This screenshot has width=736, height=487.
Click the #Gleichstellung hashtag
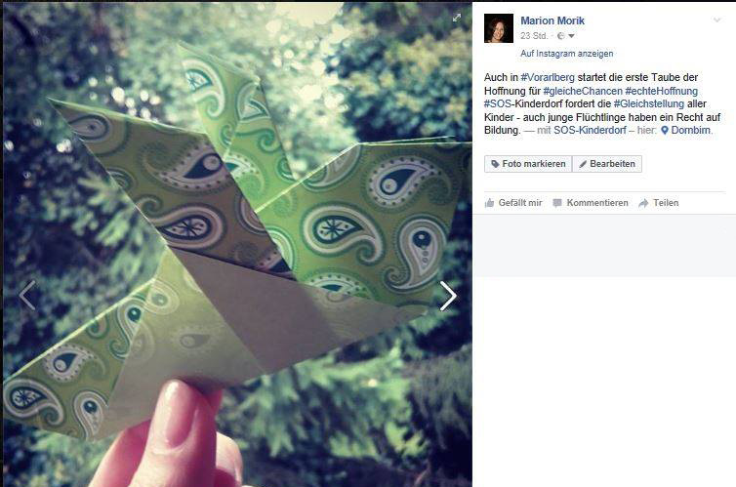(649, 103)
